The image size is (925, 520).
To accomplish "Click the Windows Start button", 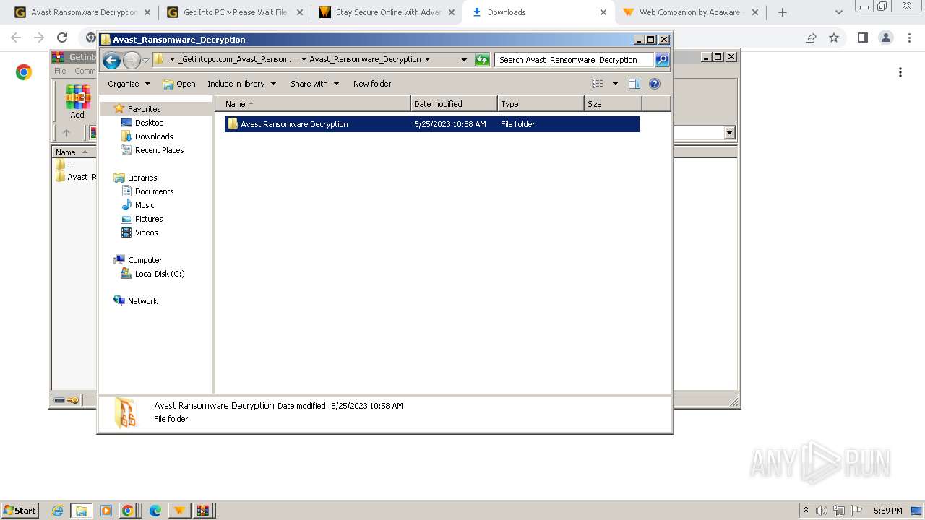I will tap(20, 511).
